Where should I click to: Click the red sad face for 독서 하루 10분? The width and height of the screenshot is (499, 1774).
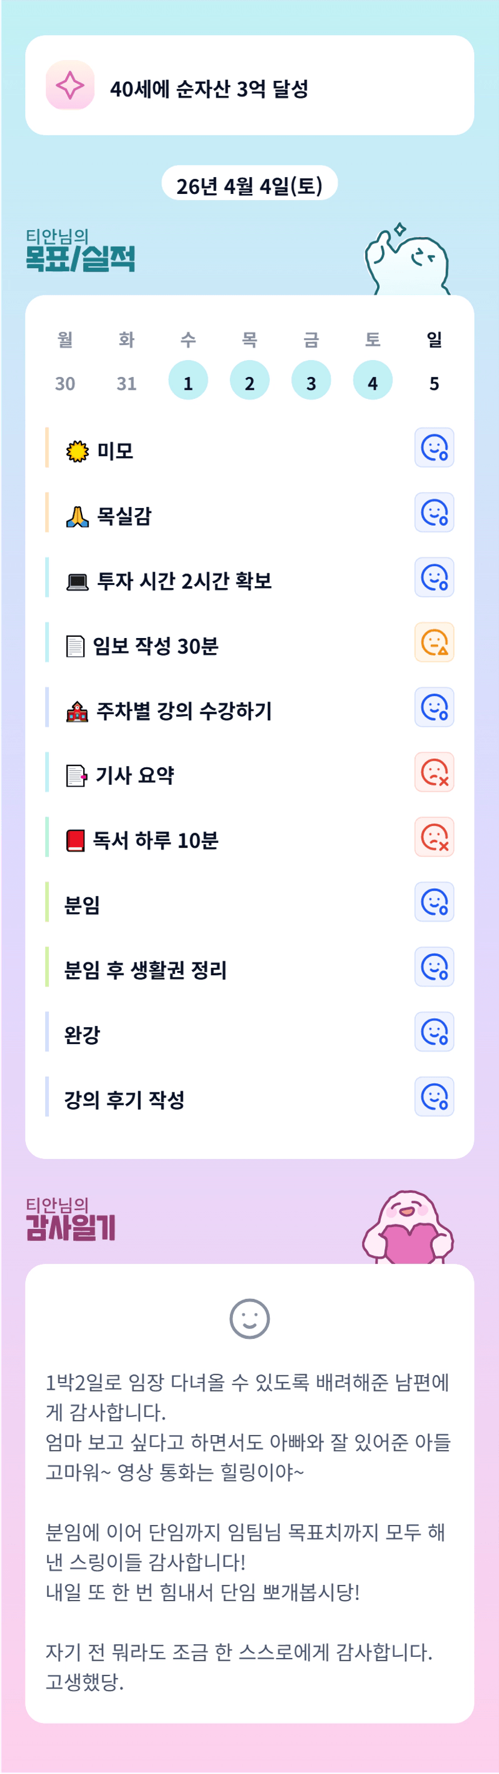[x=434, y=837]
